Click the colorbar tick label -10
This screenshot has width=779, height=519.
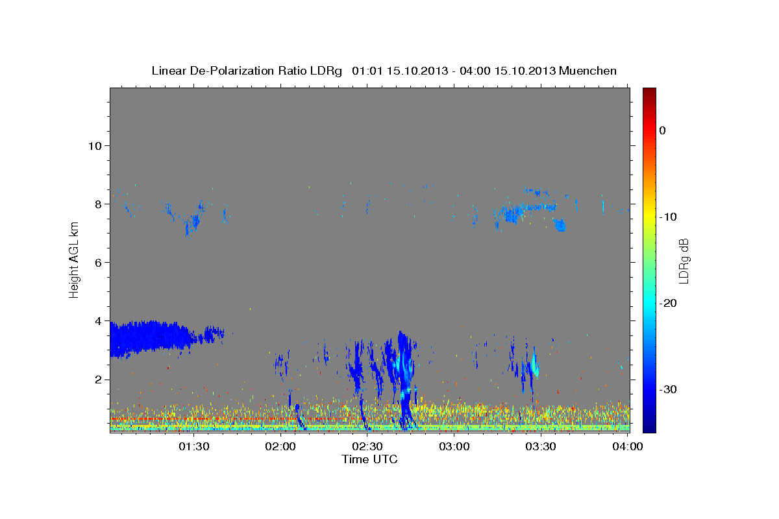point(668,217)
